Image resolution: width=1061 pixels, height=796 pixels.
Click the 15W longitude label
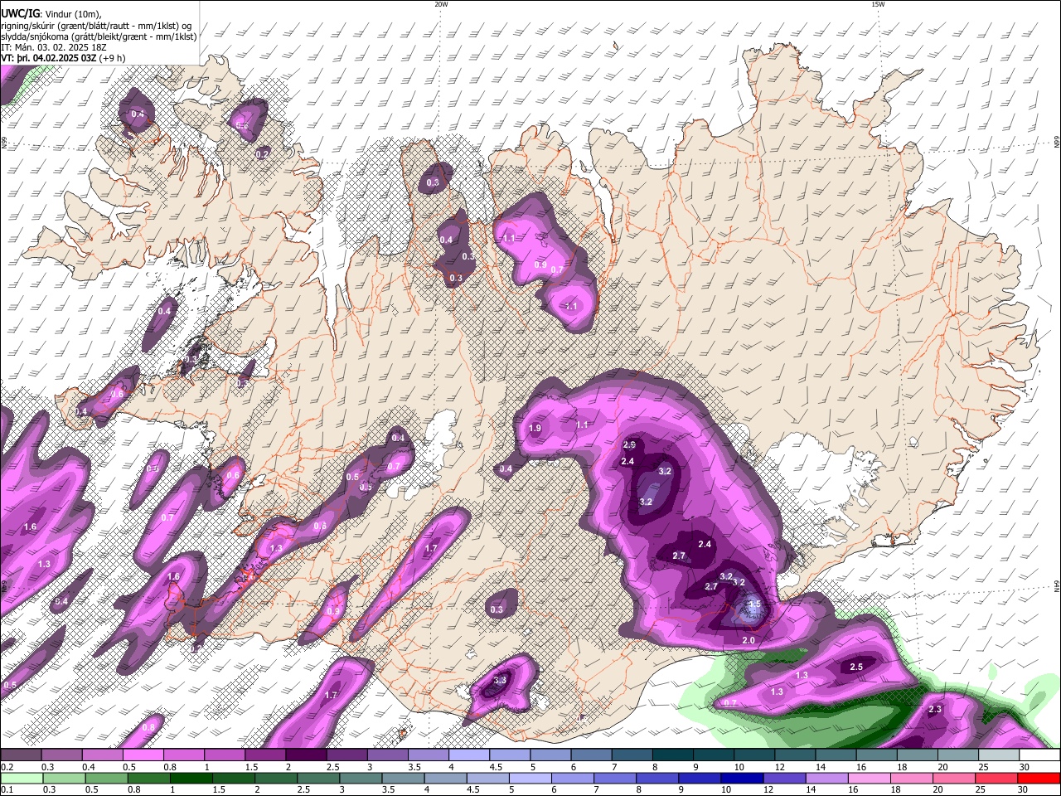pyautogui.click(x=878, y=4)
